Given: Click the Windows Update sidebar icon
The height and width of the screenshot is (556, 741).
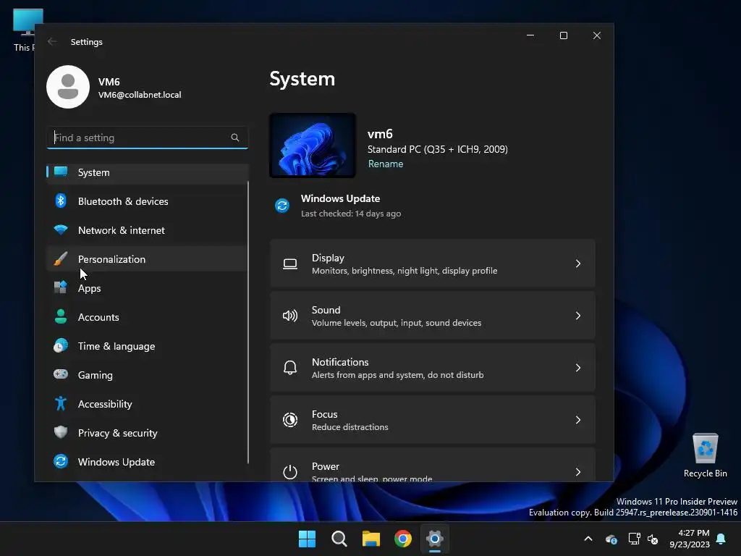Looking at the screenshot, I should (x=61, y=461).
